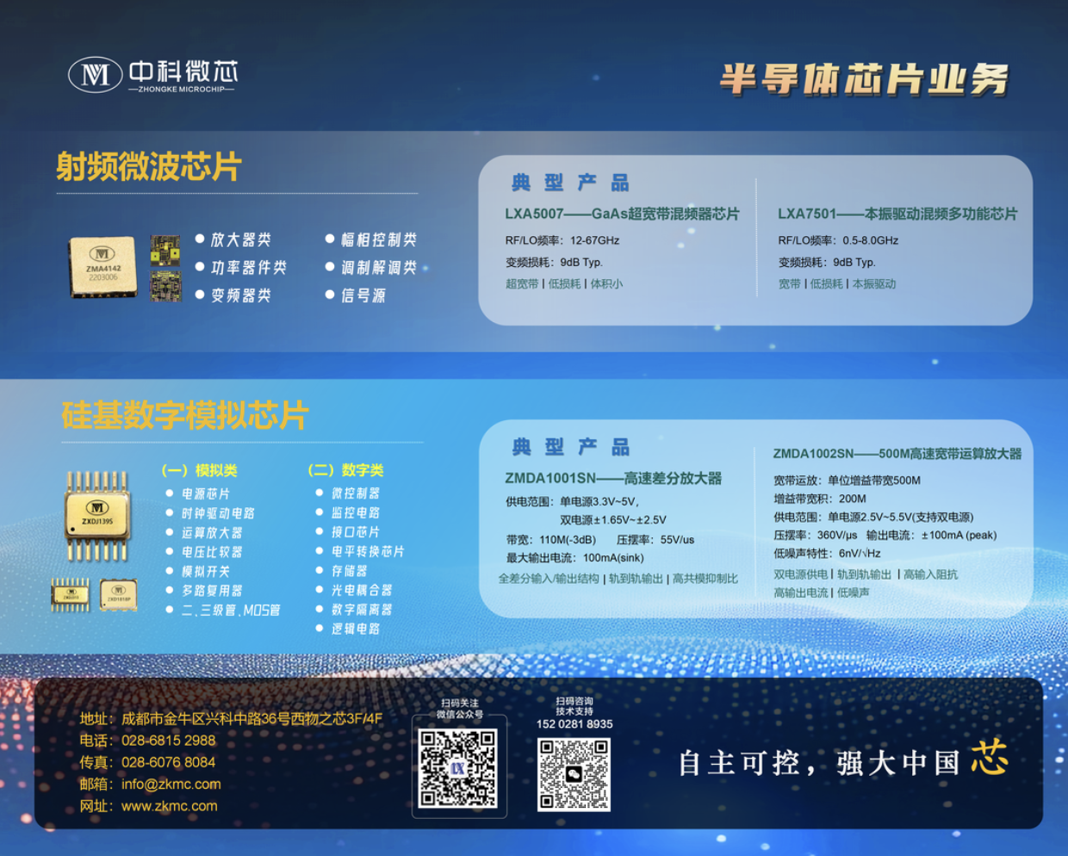Select the 压摆率: 55V/us spec
Screen dimensions: 1068x856
click(655, 540)
